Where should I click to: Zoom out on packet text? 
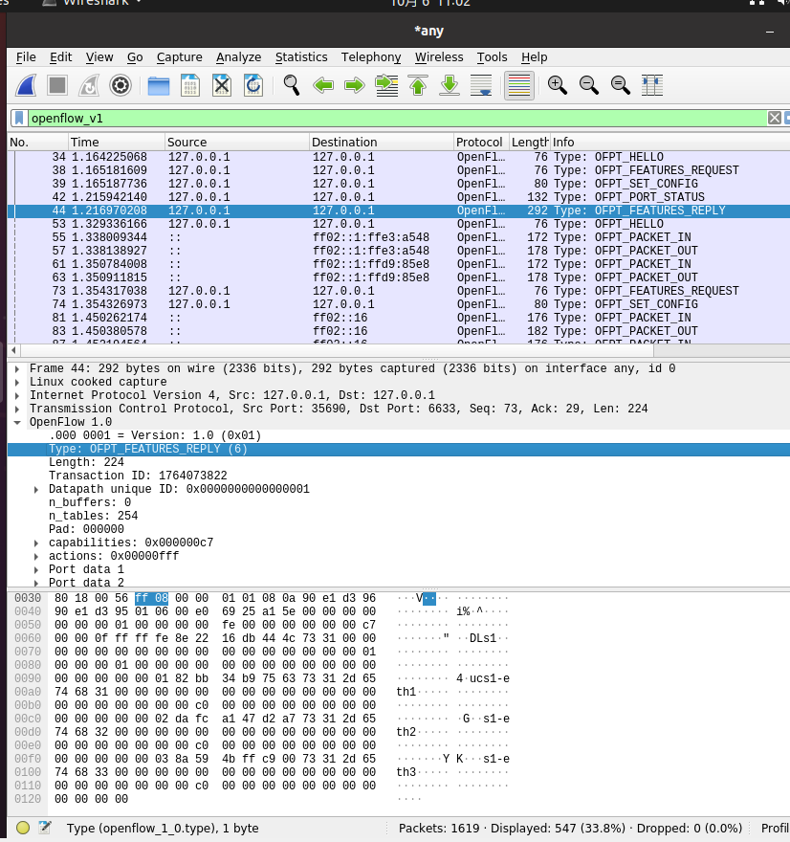(589, 85)
